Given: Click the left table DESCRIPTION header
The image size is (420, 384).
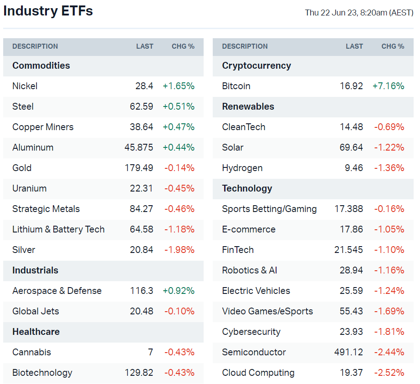Looking at the screenshot, I should (35, 46).
